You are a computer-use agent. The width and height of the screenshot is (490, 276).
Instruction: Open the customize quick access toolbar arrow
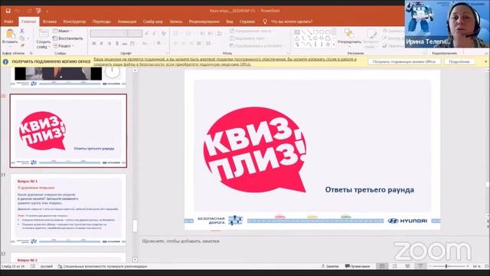click(x=47, y=11)
